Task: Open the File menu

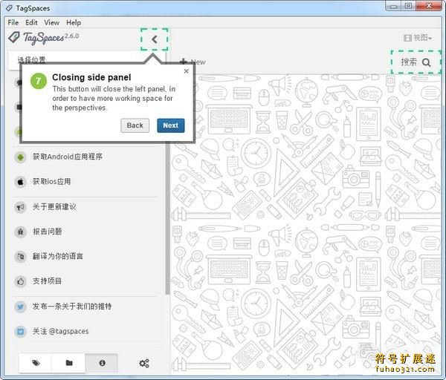Action: [x=13, y=22]
